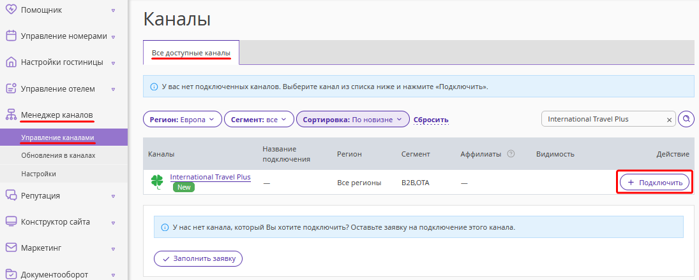The image size is (699, 280).
Task: Open the Сортировка: По новизне dropdown
Action: click(352, 120)
